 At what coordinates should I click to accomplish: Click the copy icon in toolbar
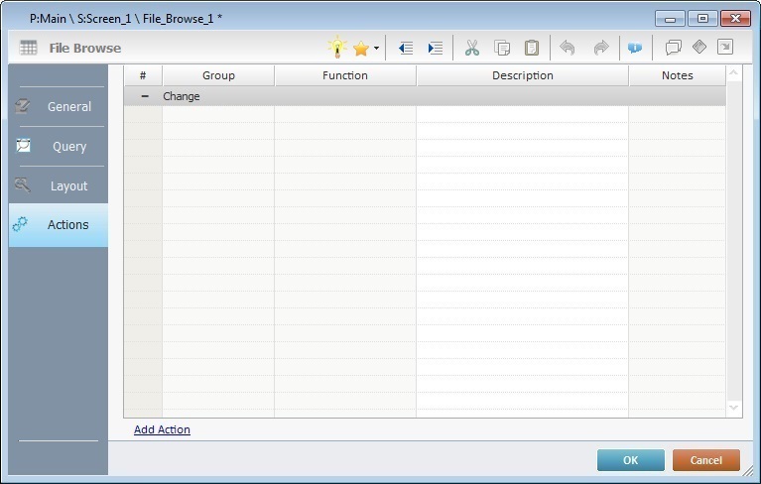click(502, 48)
